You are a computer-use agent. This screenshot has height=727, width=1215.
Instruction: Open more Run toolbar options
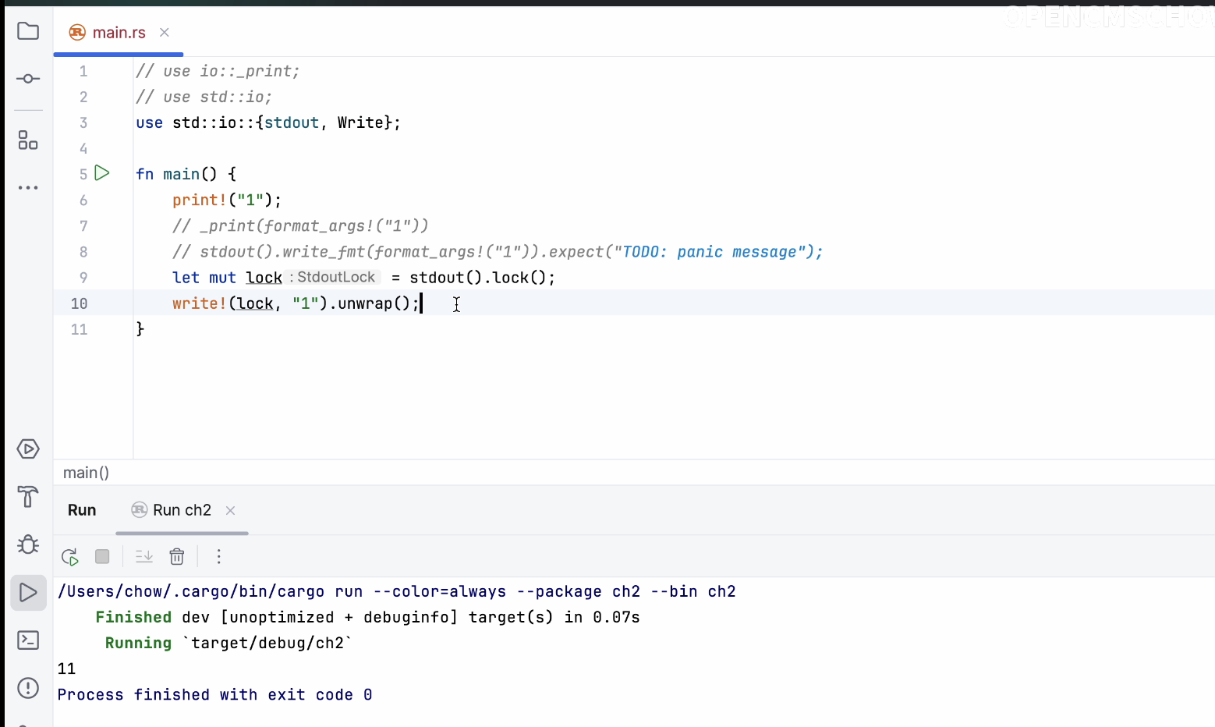(219, 557)
